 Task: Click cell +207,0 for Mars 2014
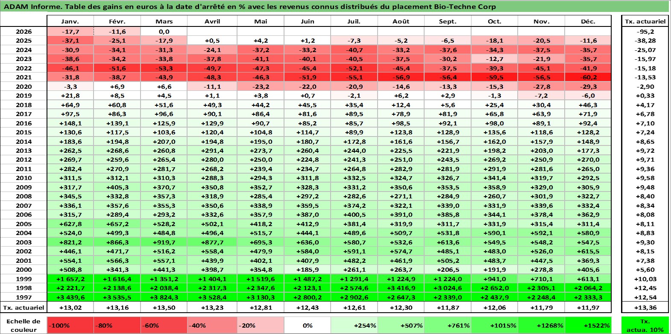164,142
